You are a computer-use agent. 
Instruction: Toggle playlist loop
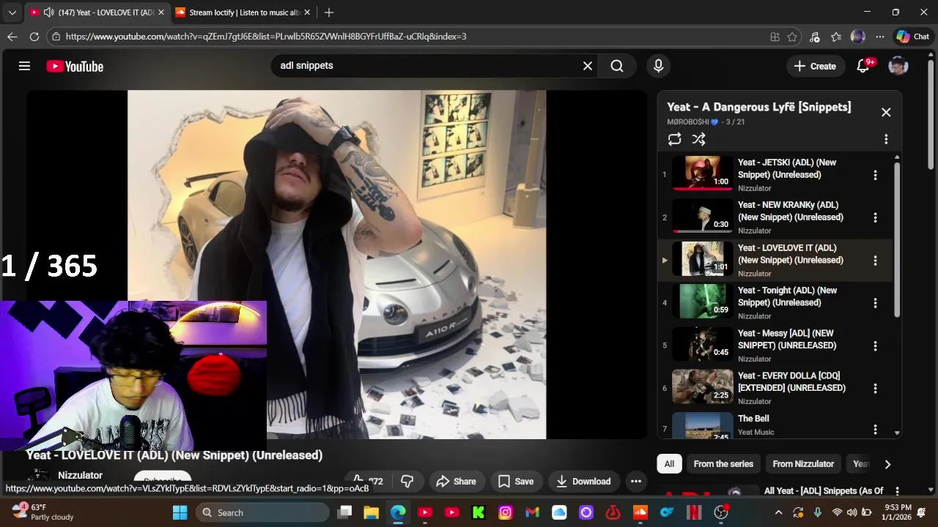point(675,139)
